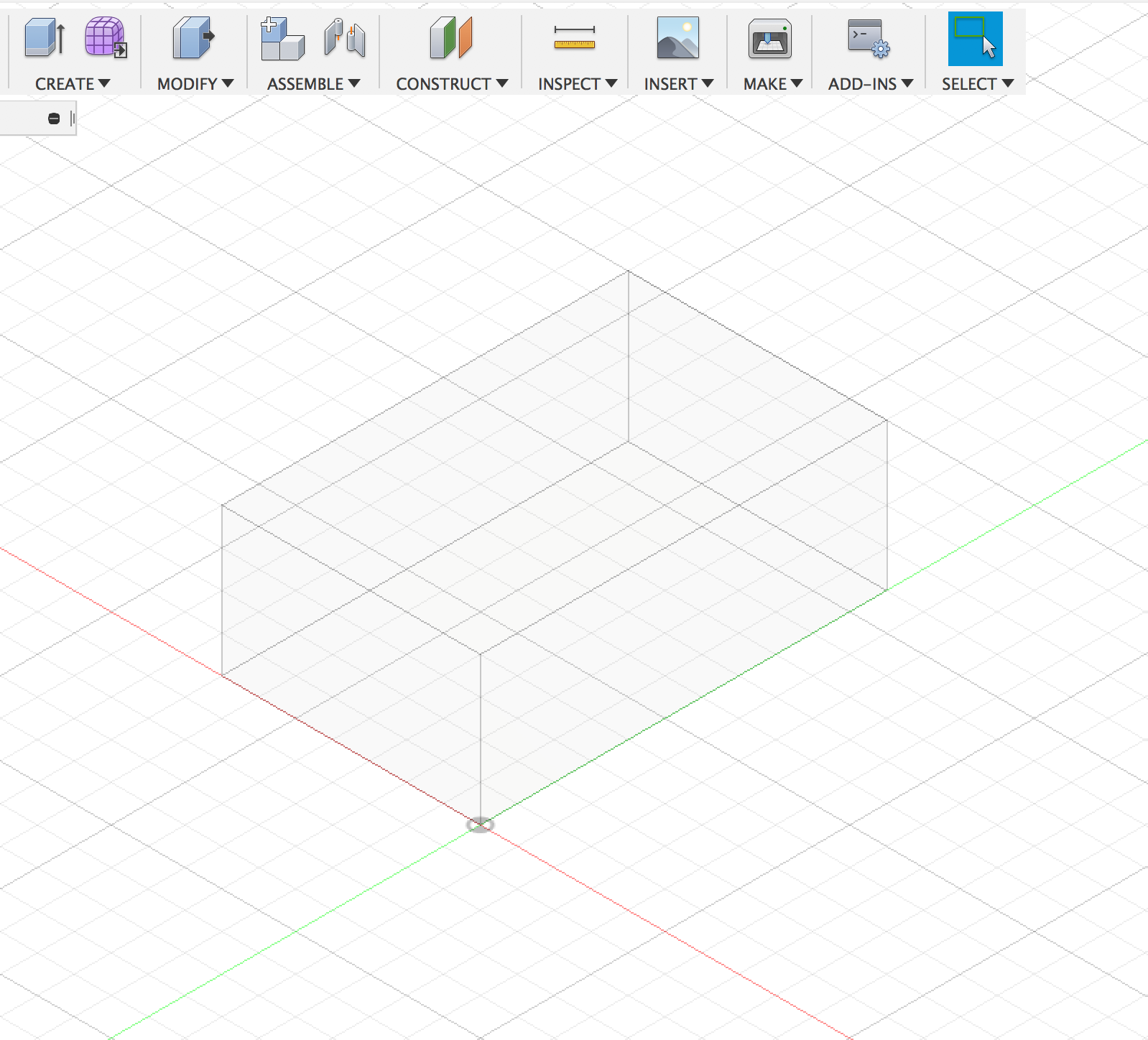The width and height of the screenshot is (1148, 1040).
Task: Choose the Joint tool icon
Action: 345,37
